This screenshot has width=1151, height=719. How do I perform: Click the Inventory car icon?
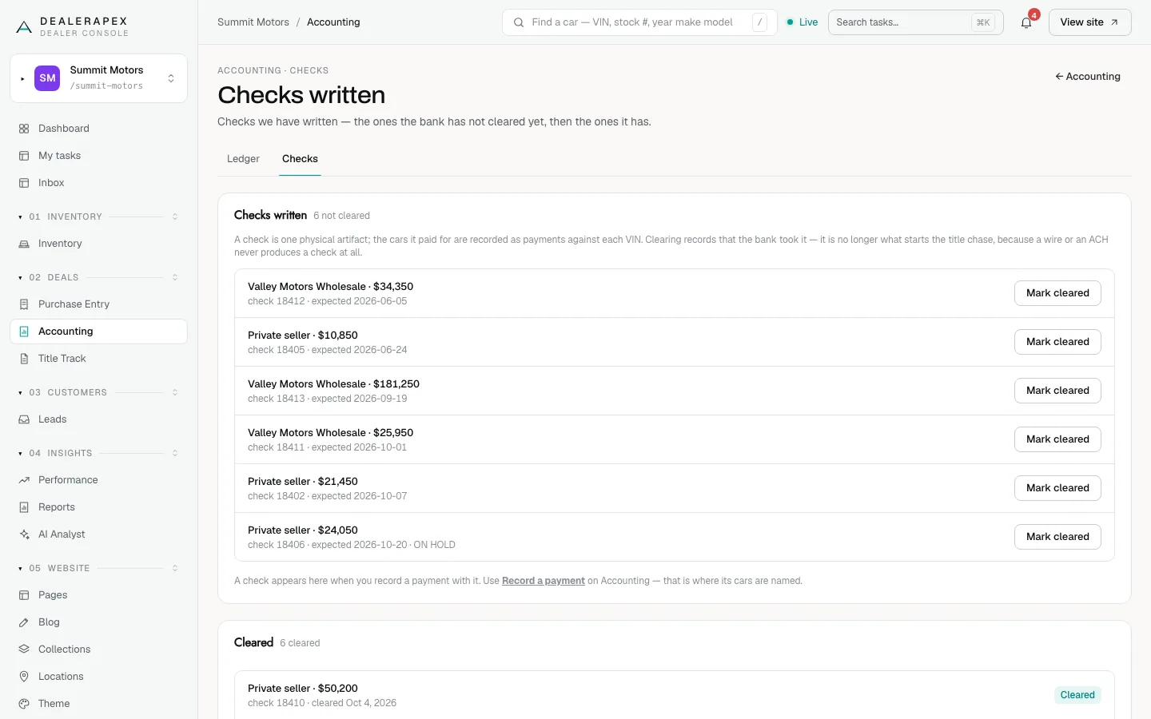24,244
